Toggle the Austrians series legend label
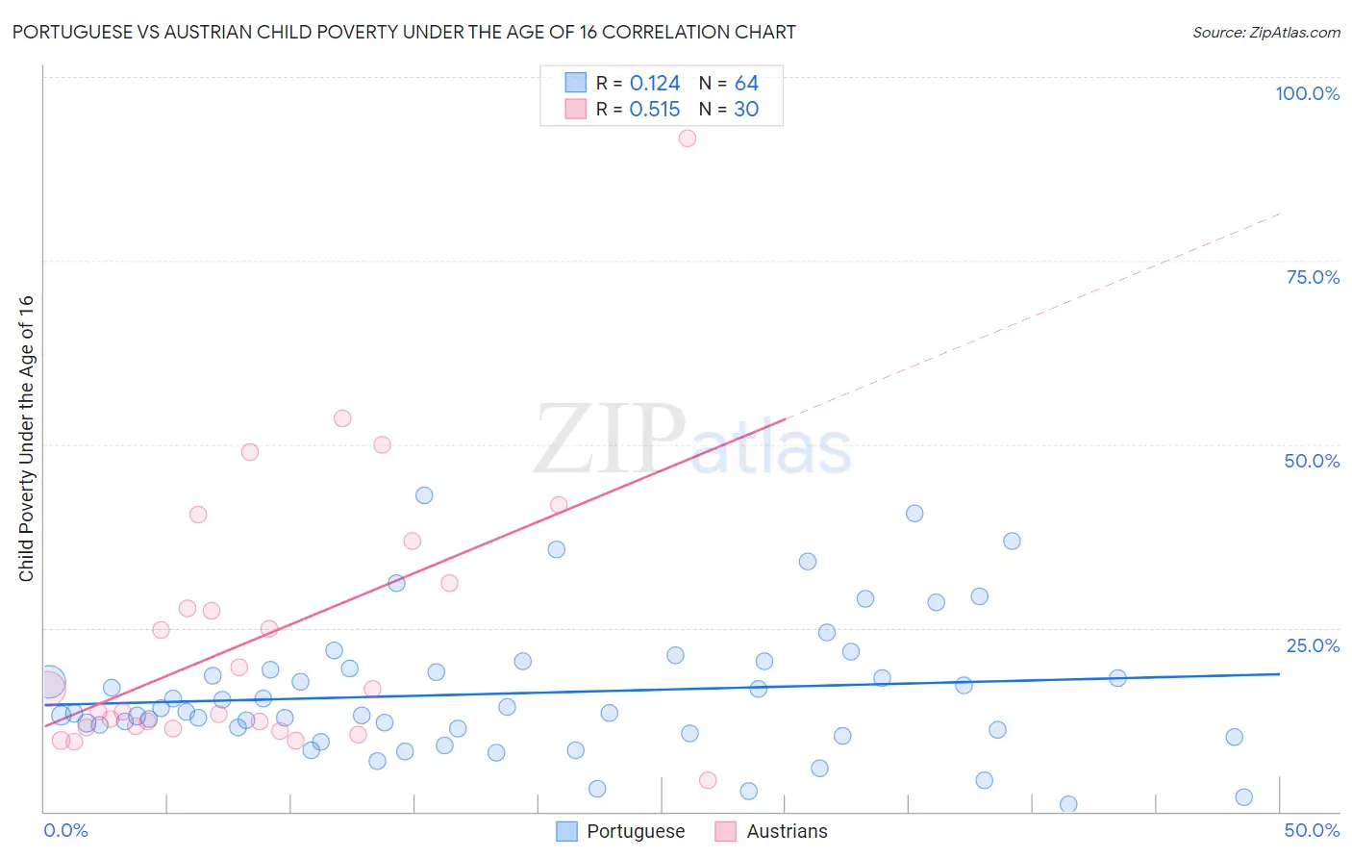Image resolution: width=1352 pixels, height=858 pixels. 787,831
